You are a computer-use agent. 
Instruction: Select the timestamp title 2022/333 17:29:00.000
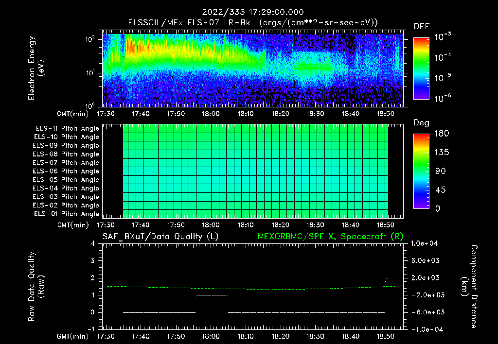tap(253, 12)
